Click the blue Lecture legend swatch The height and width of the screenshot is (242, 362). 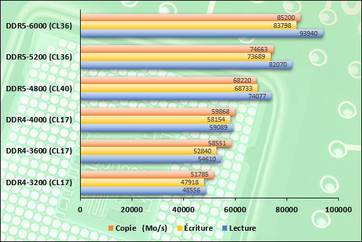[224, 228]
